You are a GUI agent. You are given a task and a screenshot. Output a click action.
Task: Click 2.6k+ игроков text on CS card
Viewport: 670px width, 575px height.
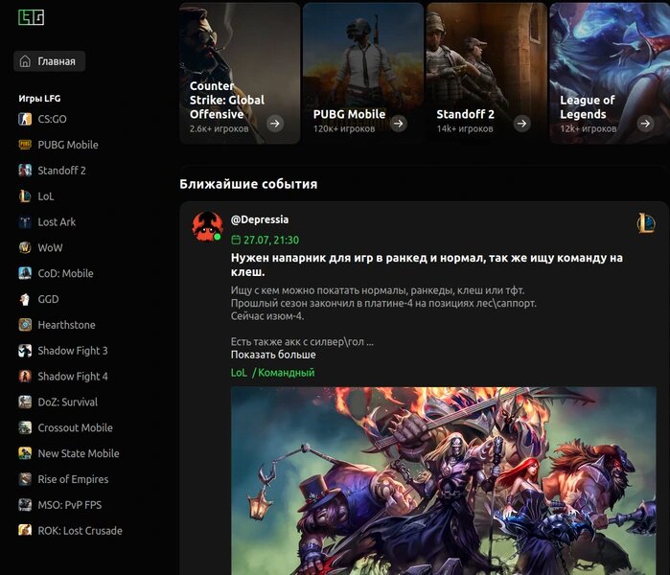click(x=219, y=128)
